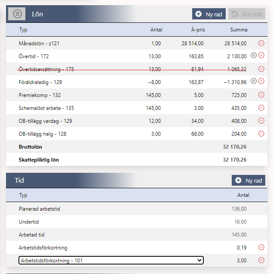Click Arbetstidsförkortning value 0,19

tap(242, 247)
